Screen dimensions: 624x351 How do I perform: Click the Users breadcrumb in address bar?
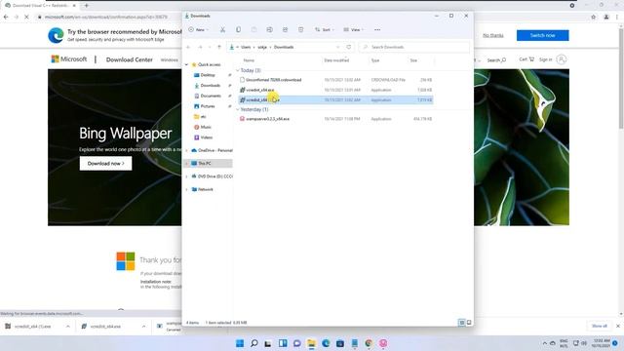246,47
